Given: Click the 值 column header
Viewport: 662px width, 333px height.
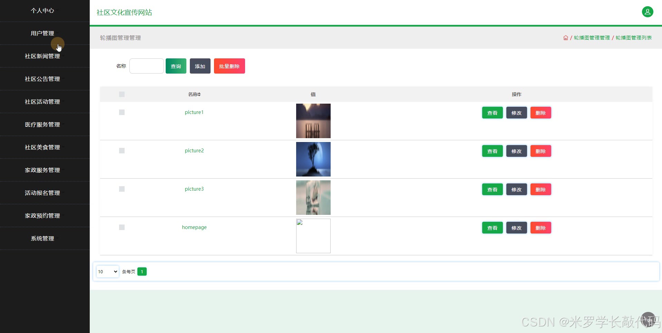Looking at the screenshot, I should pos(313,94).
